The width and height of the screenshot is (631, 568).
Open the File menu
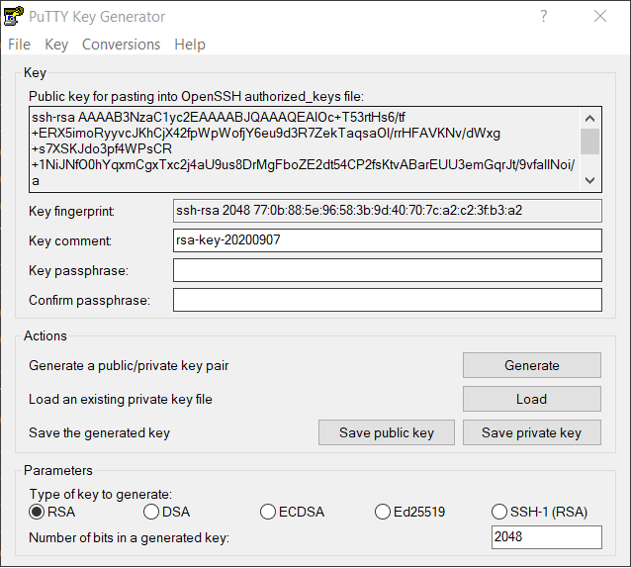click(x=20, y=45)
